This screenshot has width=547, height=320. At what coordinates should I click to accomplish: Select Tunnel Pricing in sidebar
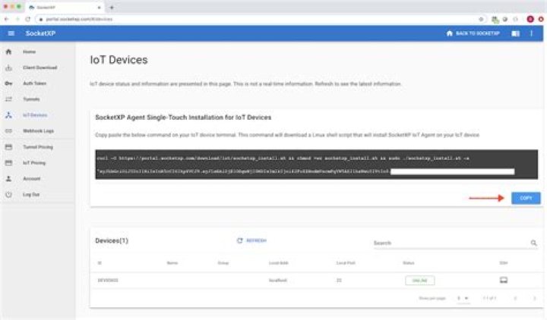[39, 147]
